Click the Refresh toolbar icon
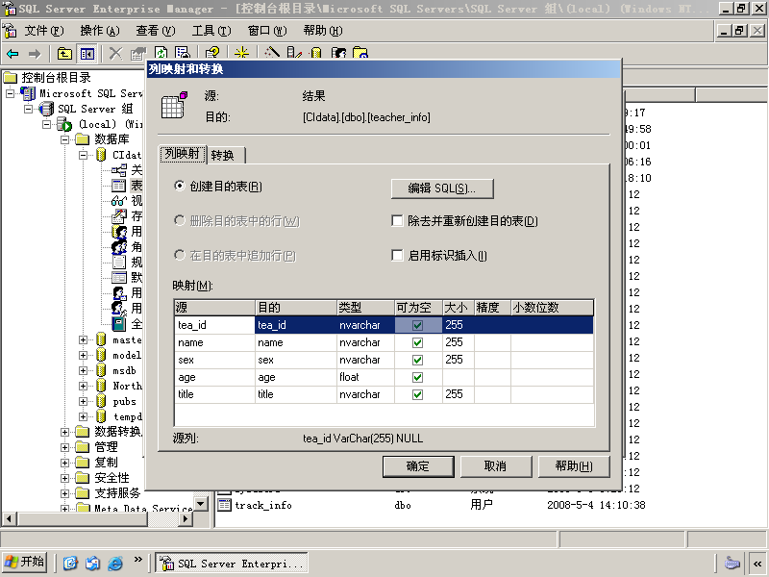 (161, 53)
